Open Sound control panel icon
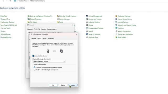This screenshot has width=168, height=94. pos(87,31)
